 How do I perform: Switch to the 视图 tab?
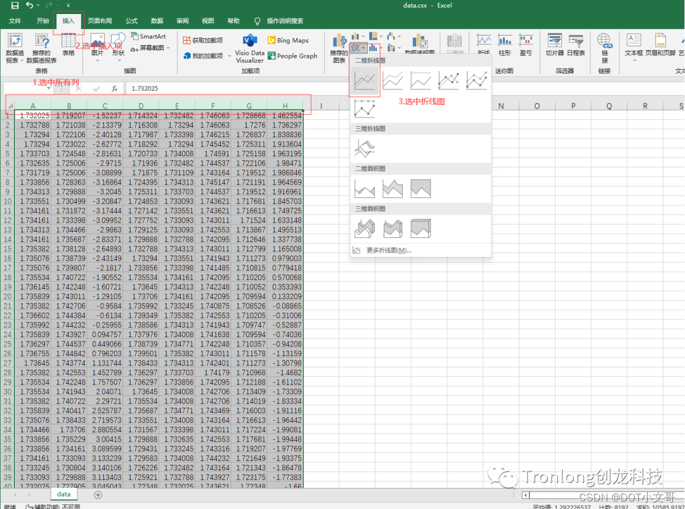[x=208, y=20]
